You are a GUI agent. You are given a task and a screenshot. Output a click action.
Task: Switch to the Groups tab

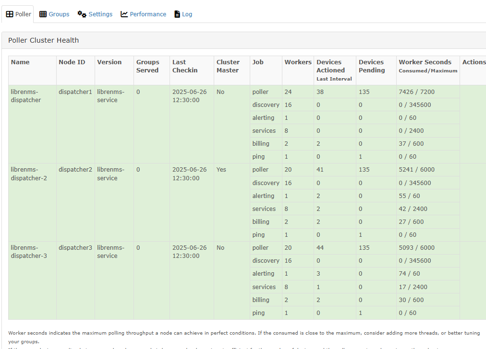point(54,14)
